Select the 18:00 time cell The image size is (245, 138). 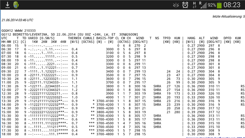tap(6, 134)
